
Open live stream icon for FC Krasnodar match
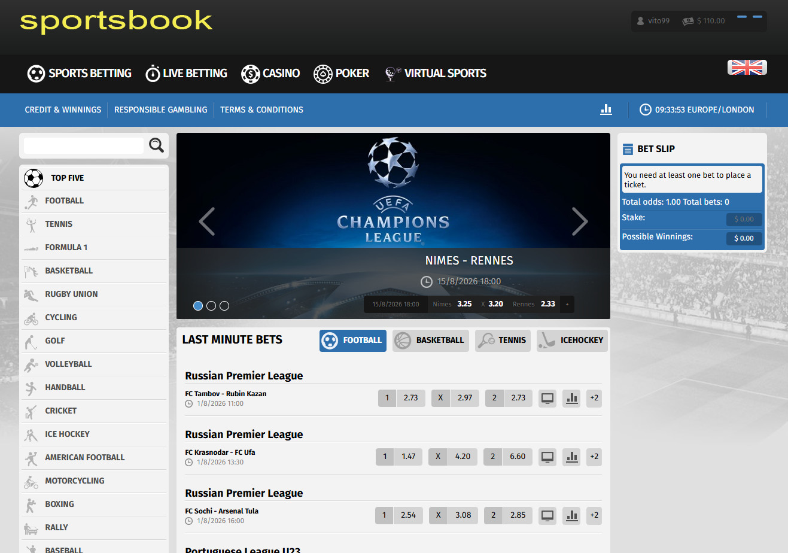tap(547, 457)
